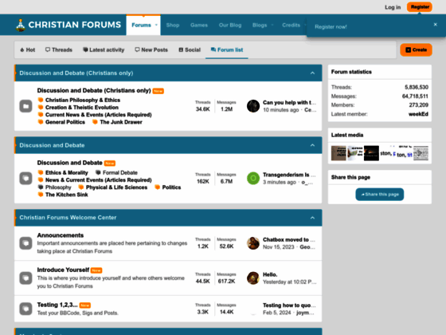Image resolution: width=446 pixels, height=335 pixels.
Task: Collapse Christian Forums Welcome Center category
Action: [312, 218]
